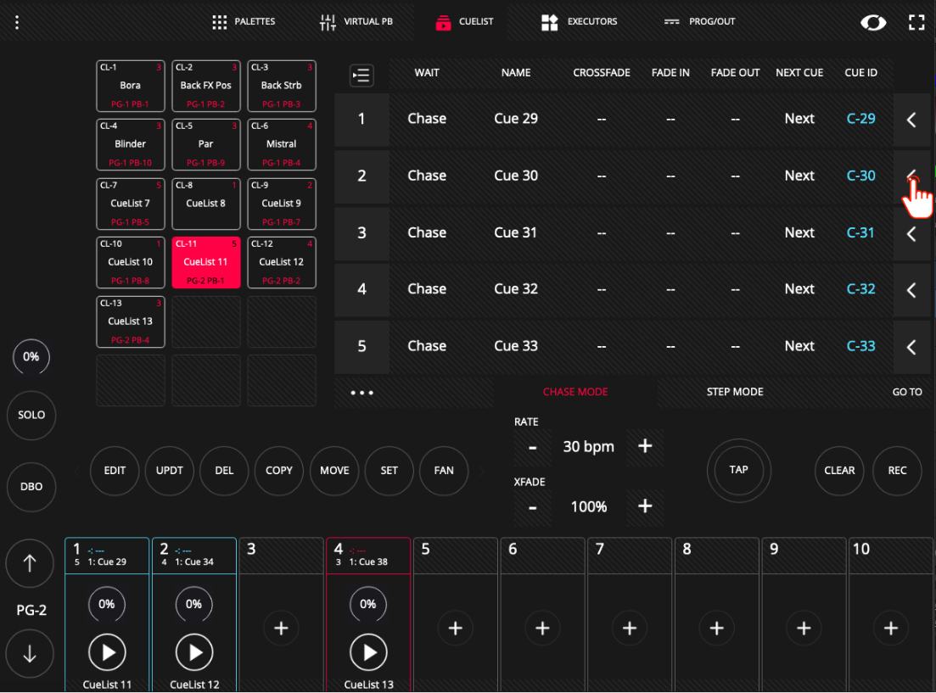The width and height of the screenshot is (936, 693).
Task: Open the three-dot main menu
Action: click(17, 22)
